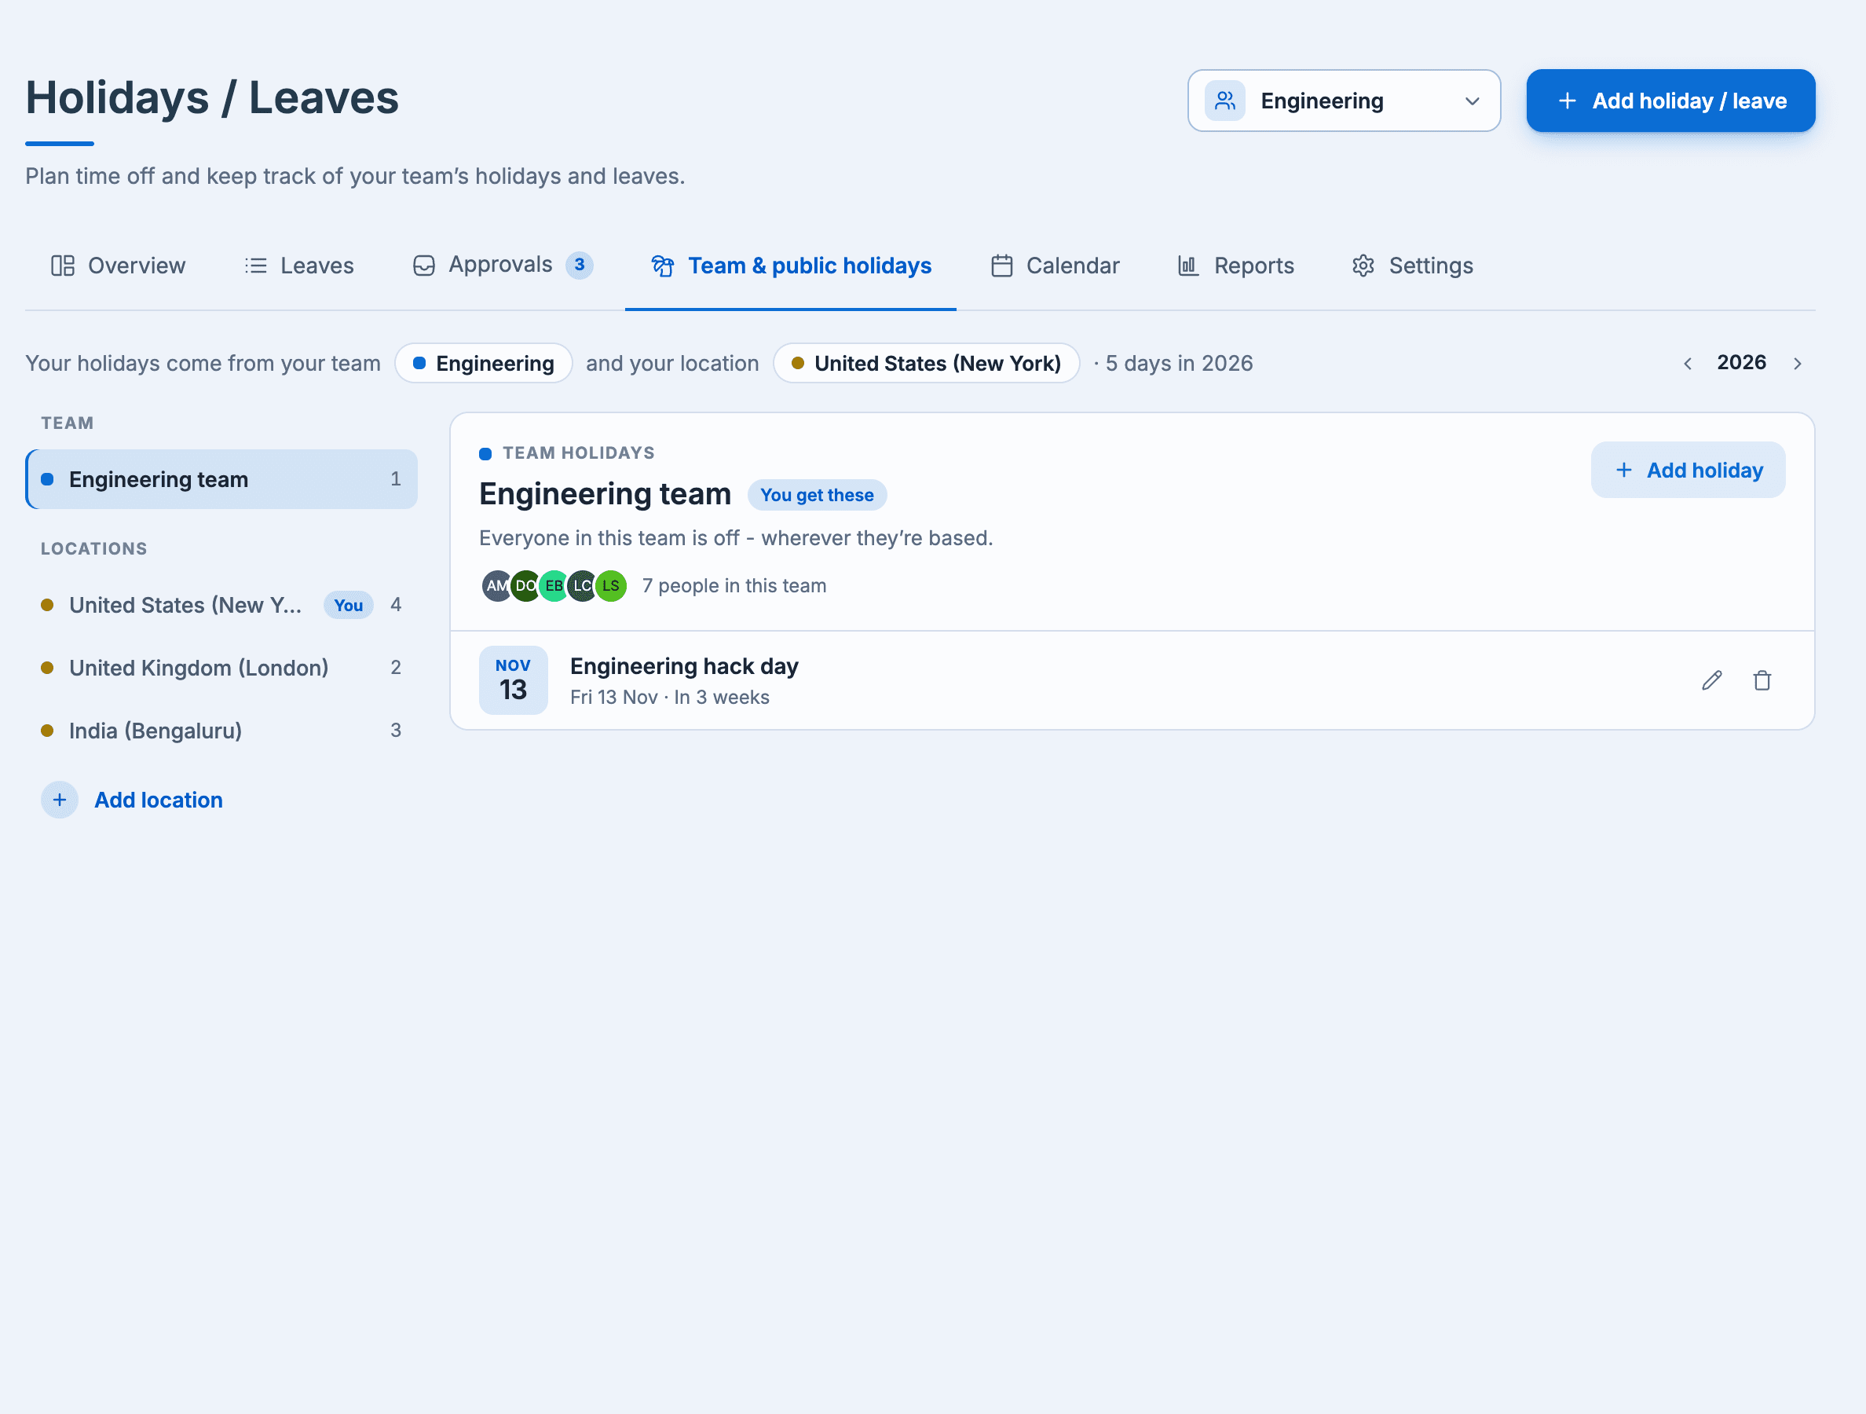Go to previous year before 2026
This screenshot has height=1414, width=1866.
(1687, 363)
